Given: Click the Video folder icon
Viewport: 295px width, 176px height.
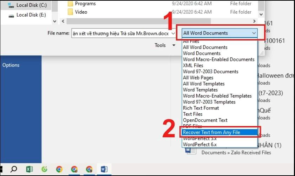Looking at the screenshot, I should [x=70, y=12].
